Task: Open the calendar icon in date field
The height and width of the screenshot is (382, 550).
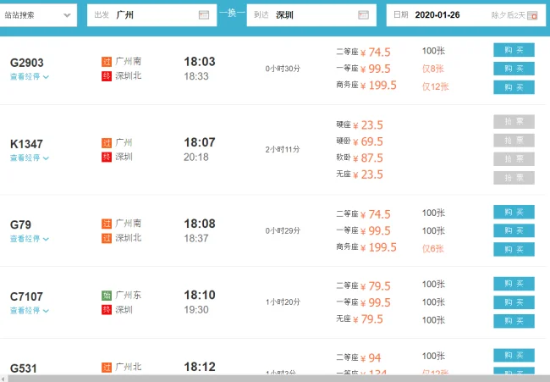Action: pos(532,15)
